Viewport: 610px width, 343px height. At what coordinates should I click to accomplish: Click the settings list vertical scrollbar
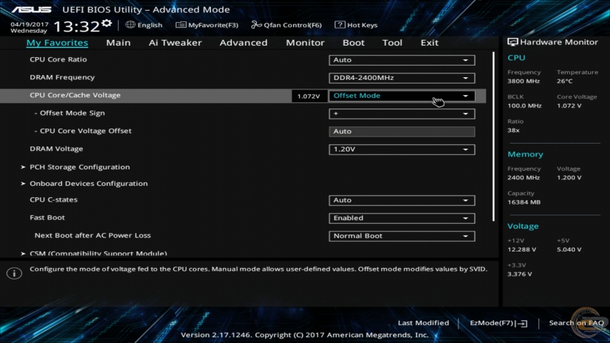tap(493, 137)
